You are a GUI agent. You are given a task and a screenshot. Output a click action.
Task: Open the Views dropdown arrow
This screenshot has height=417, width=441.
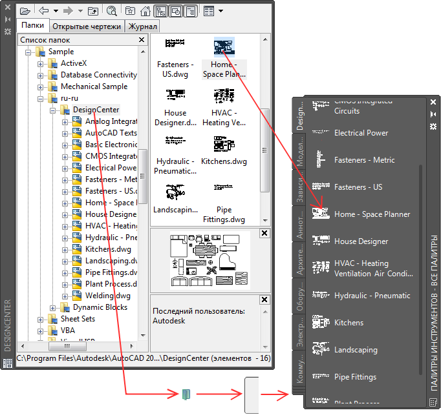pyautogui.click(x=220, y=11)
